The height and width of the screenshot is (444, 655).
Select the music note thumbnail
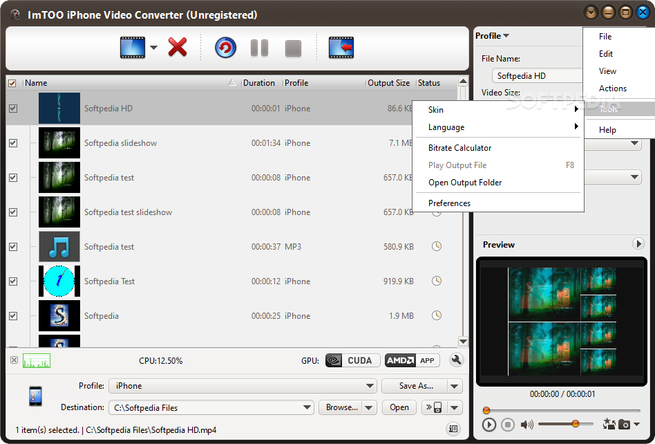59,247
